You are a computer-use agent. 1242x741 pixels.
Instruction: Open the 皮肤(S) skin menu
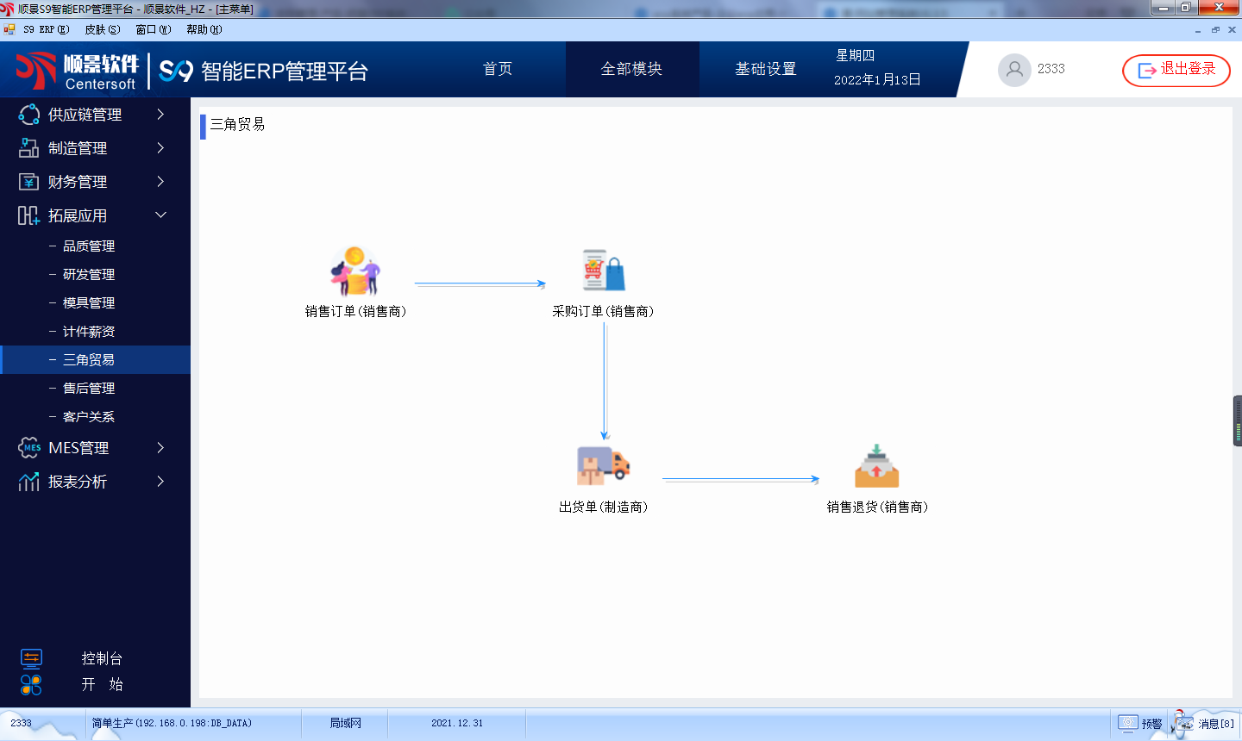point(103,29)
